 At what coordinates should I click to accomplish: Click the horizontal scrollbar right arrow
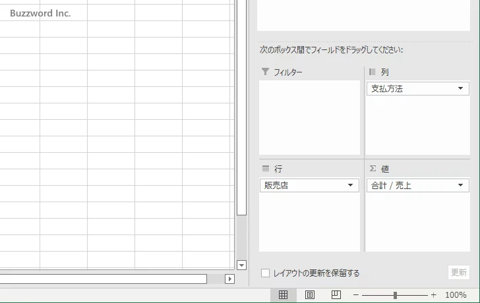click(229, 279)
